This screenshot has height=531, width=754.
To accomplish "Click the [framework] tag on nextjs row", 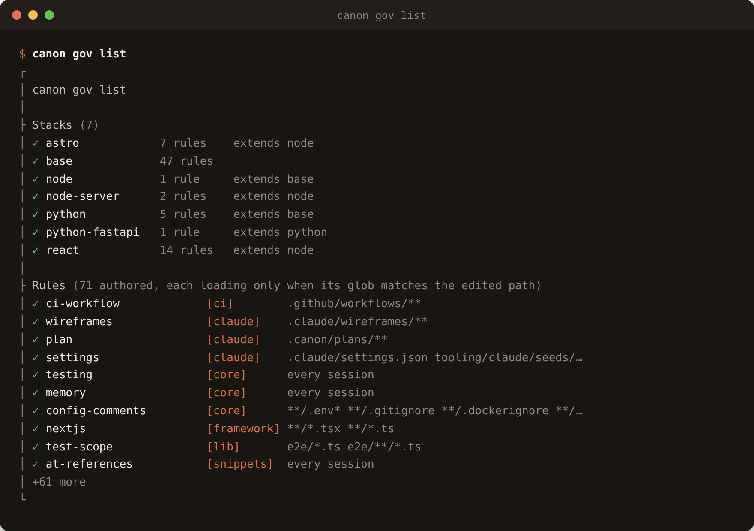I will click(243, 428).
